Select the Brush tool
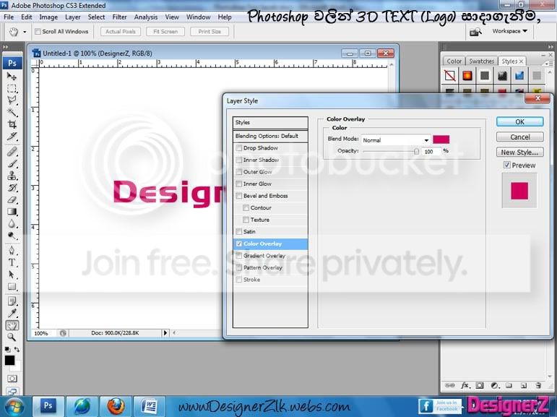The width and height of the screenshot is (557, 417). pyautogui.click(x=12, y=164)
